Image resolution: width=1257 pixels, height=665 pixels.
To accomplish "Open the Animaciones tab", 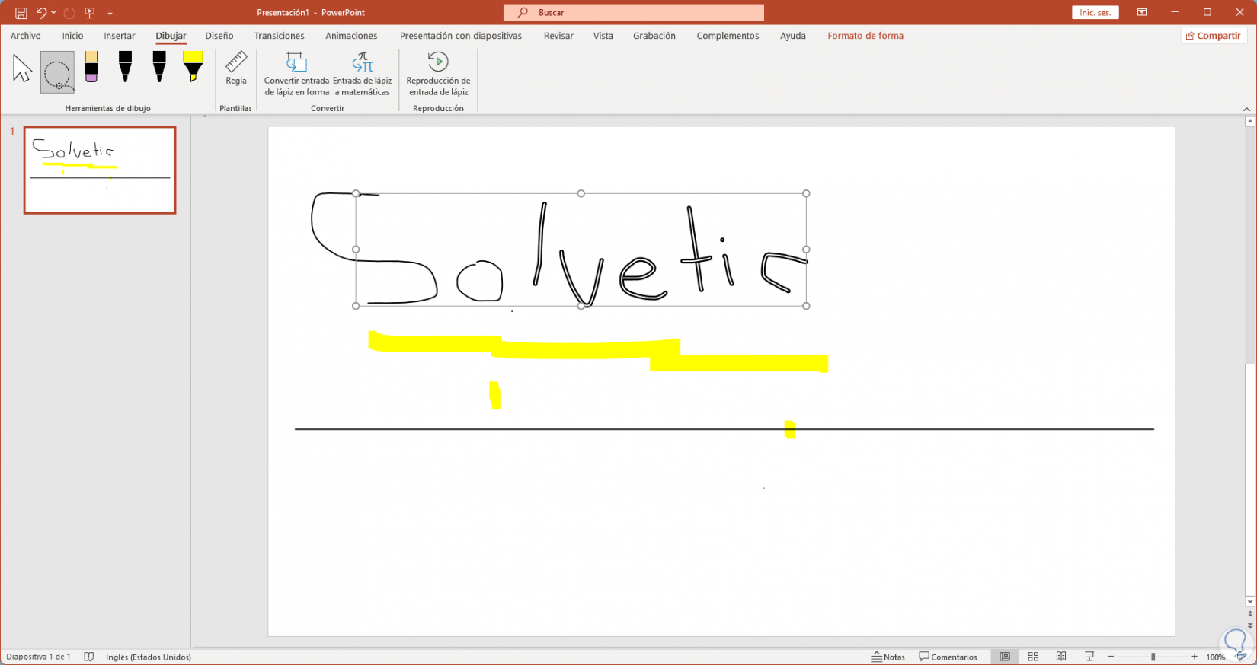I will click(351, 36).
